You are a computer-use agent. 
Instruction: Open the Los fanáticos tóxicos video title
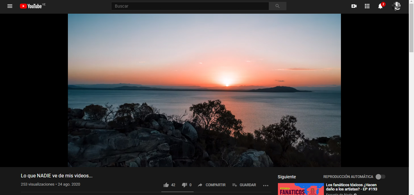tap(352, 187)
